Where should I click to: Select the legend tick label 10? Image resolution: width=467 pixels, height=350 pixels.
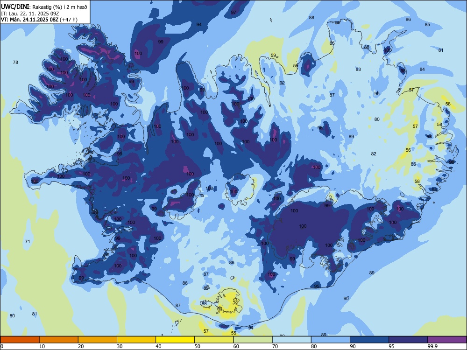42,346
